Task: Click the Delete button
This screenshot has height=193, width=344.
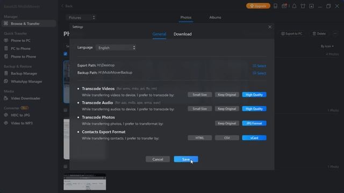Action: coord(319,34)
